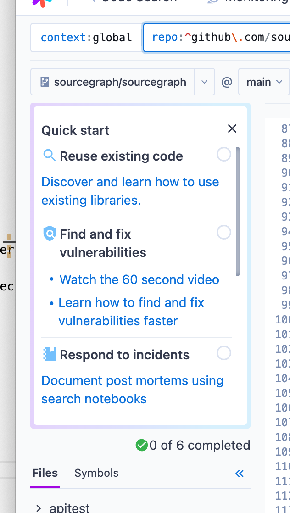Click the notebook icon beside Respond to incidents

click(x=50, y=354)
